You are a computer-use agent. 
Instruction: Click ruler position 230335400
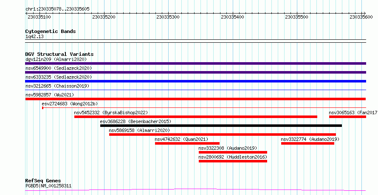pyautogui.click(x=233, y=17)
